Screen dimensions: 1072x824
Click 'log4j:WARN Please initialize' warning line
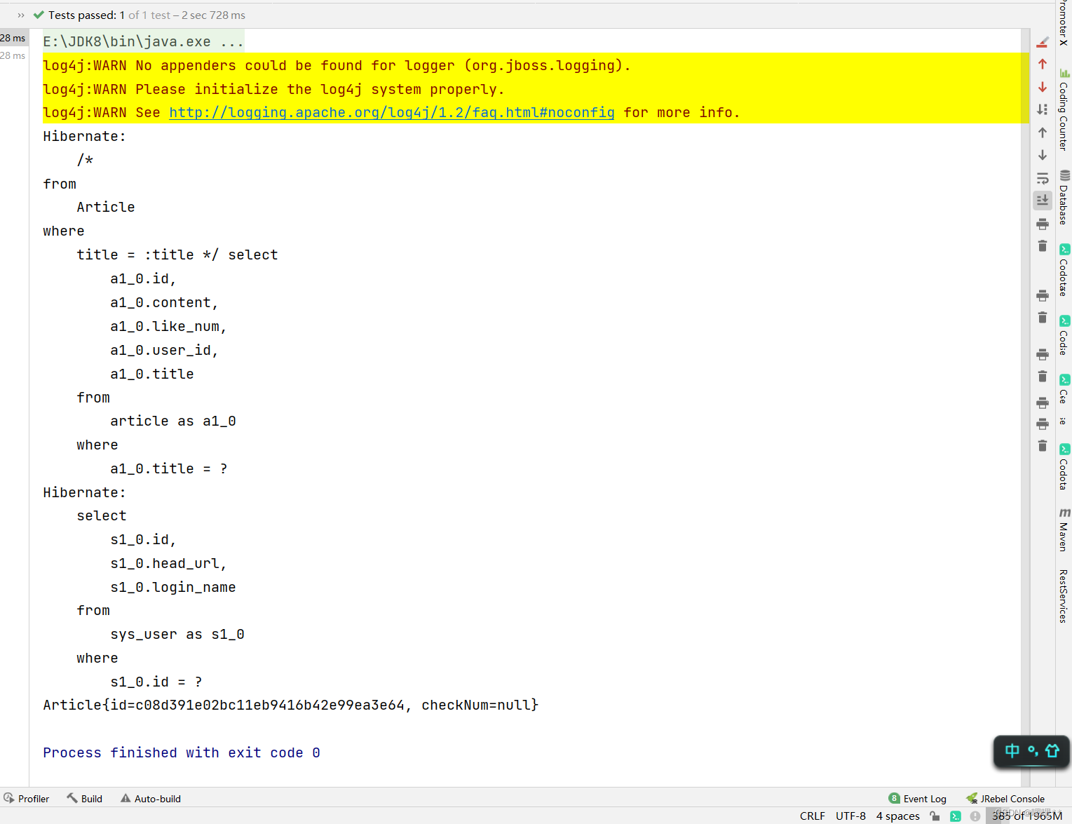(x=273, y=90)
